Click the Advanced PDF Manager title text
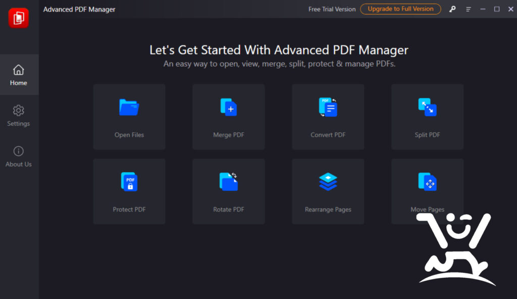The width and height of the screenshot is (517, 299). (79, 10)
